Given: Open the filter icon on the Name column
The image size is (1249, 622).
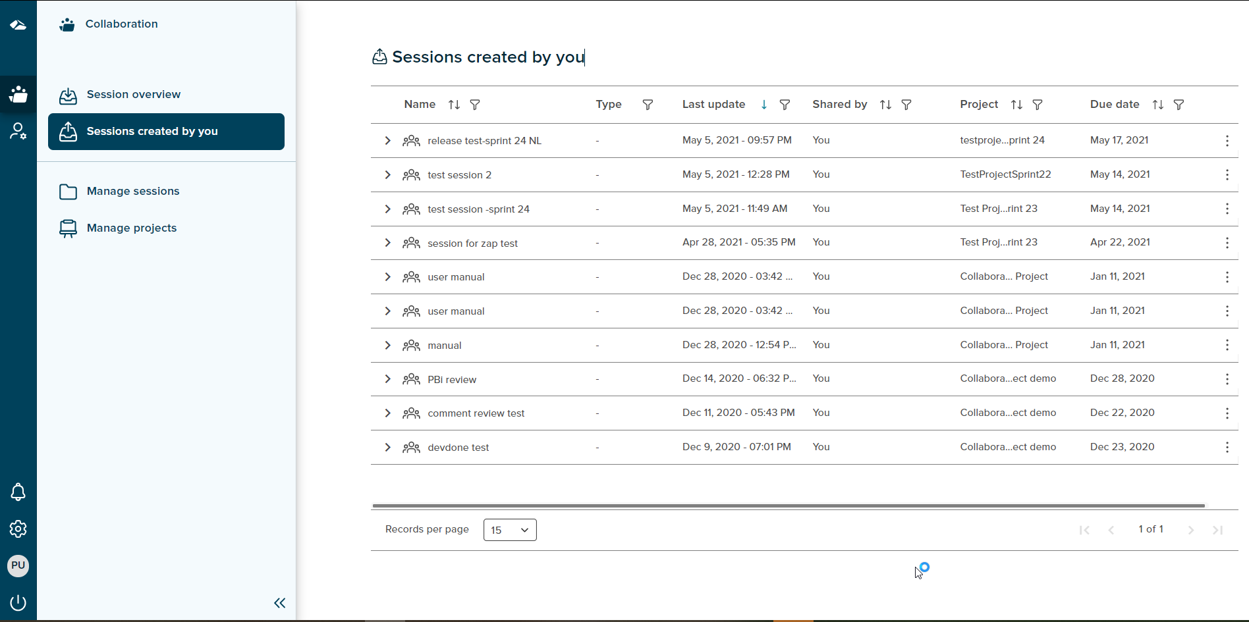Looking at the screenshot, I should (x=475, y=105).
